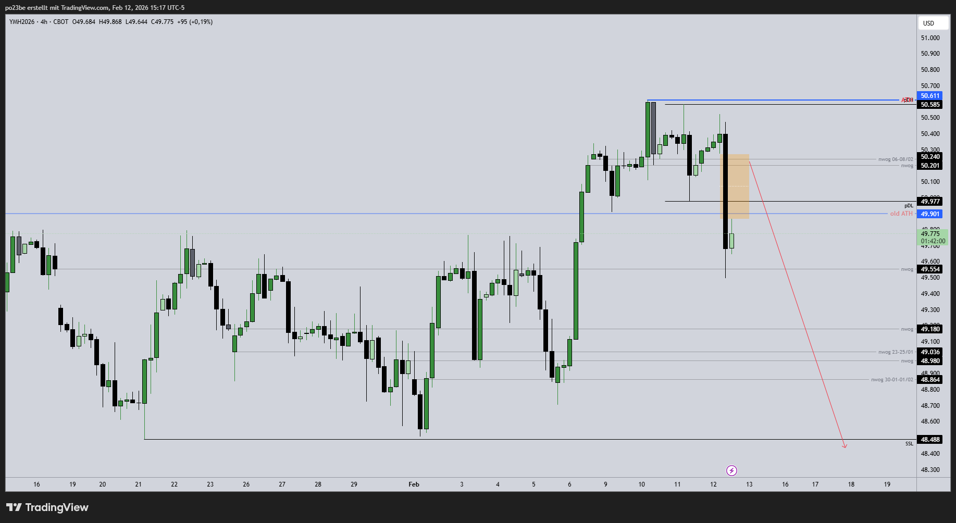
Task: Click the 'old ATH' line text
Action: pyautogui.click(x=901, y=214)
